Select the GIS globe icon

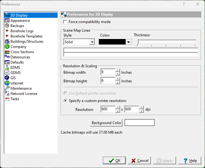(x=7, y=78)
